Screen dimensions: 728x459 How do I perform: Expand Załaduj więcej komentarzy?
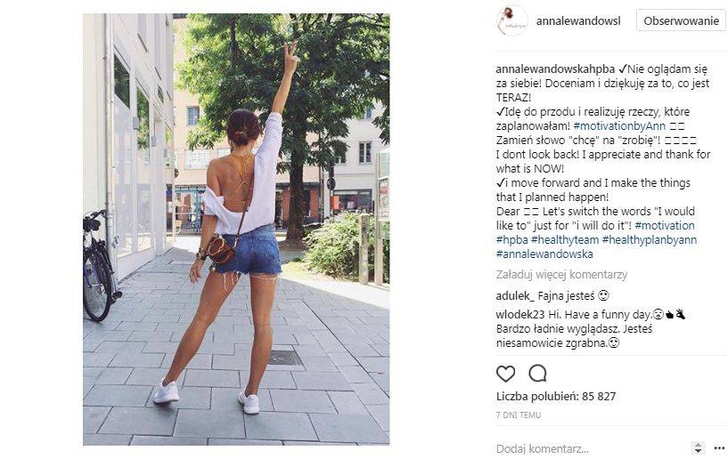561,275
